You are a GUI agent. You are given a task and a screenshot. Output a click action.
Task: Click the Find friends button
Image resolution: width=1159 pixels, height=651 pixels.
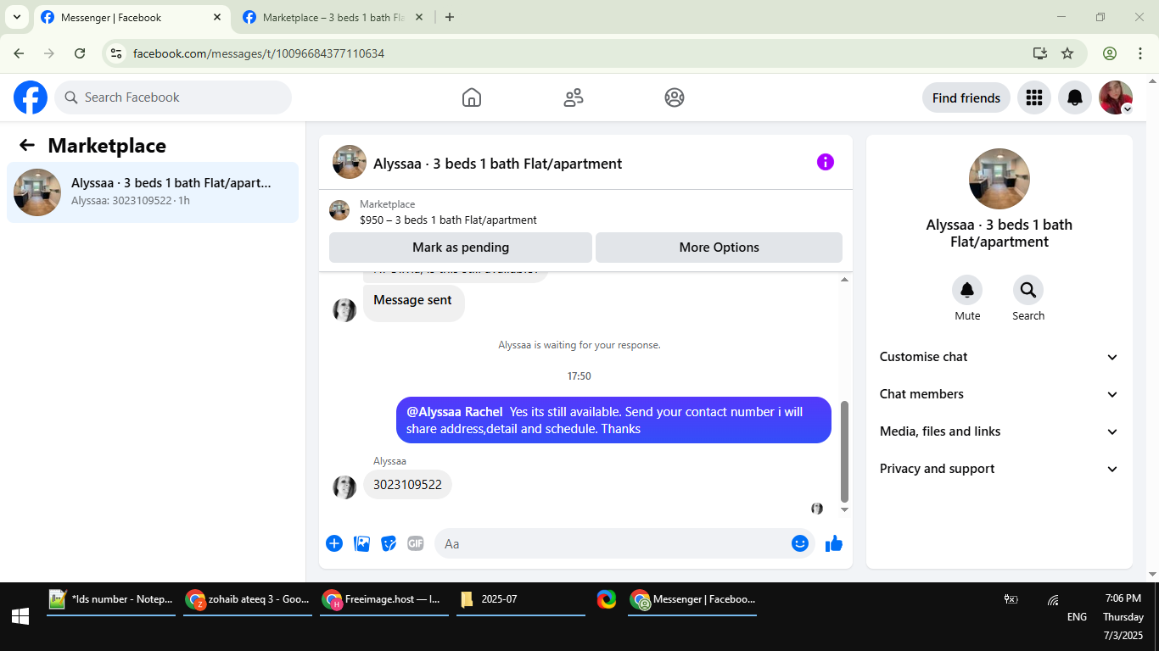coord(966,97)
